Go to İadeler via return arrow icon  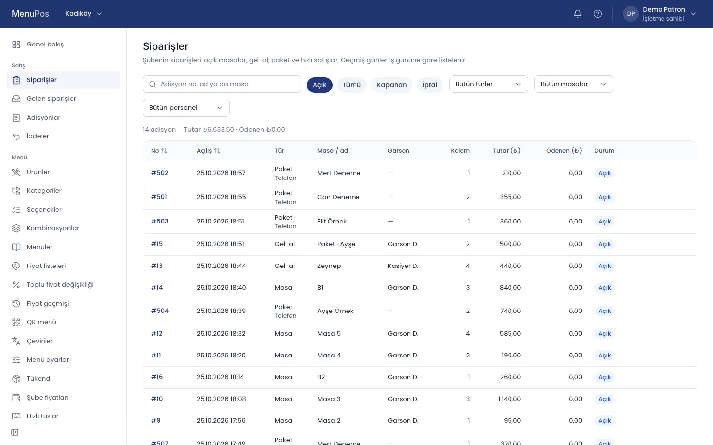16,136
